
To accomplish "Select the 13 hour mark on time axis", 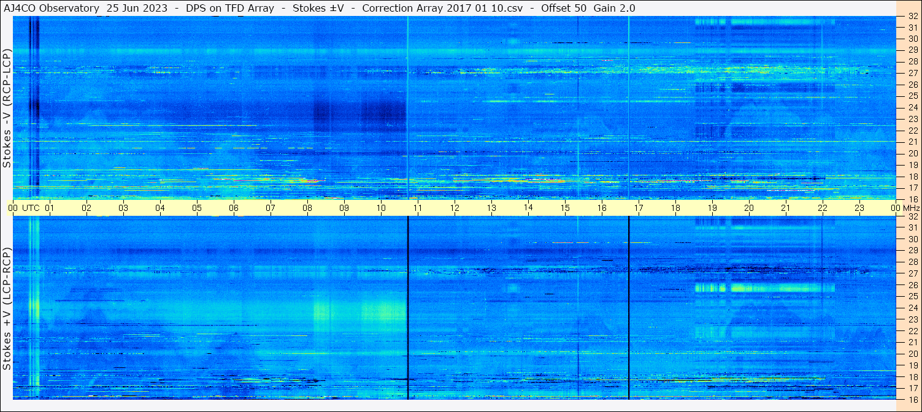I will [491, 208].
